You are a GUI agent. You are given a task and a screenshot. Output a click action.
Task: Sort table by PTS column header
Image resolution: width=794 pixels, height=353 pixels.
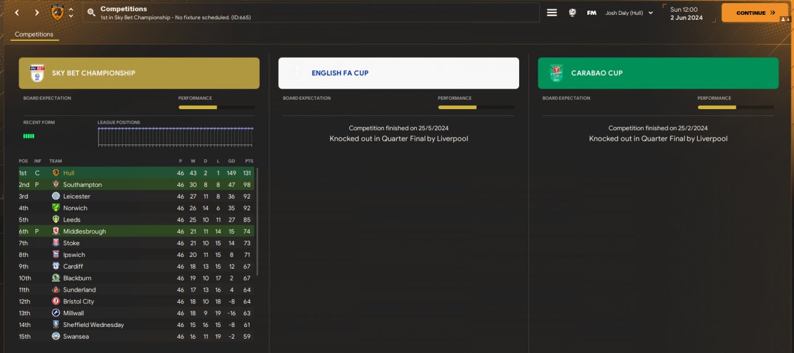point(249,161)
